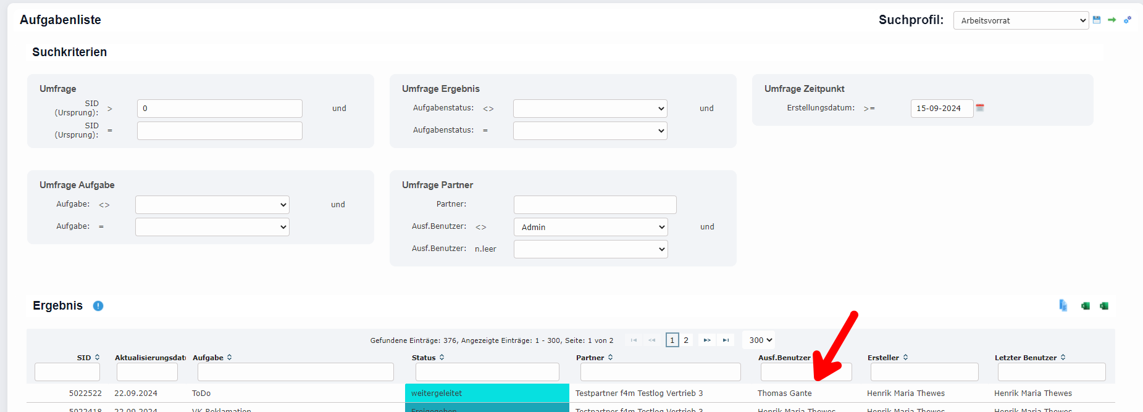1143x412 pixels.
Task: Sort results by the SID column
Action: click(x=88, y=358)
